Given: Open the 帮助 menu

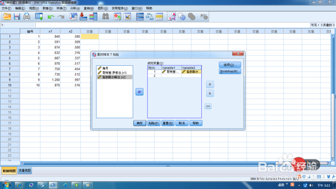Looking at the screenshot, I should 149,8.
